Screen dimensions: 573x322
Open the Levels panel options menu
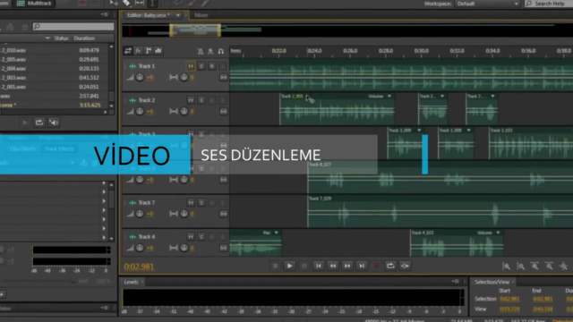click(x=456, y=282)
